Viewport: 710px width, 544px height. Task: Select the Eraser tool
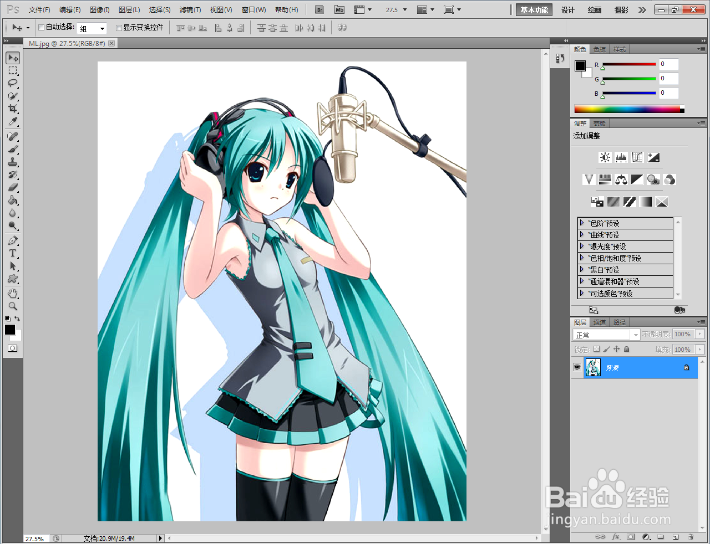click(13, 188)
